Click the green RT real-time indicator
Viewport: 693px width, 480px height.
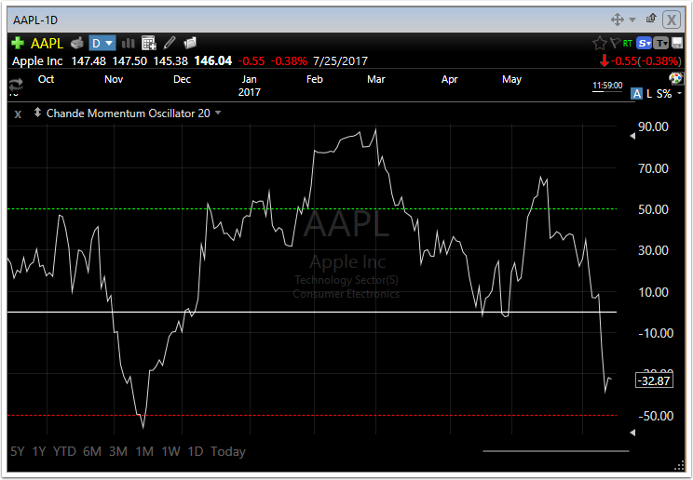(x=628, y=44)
